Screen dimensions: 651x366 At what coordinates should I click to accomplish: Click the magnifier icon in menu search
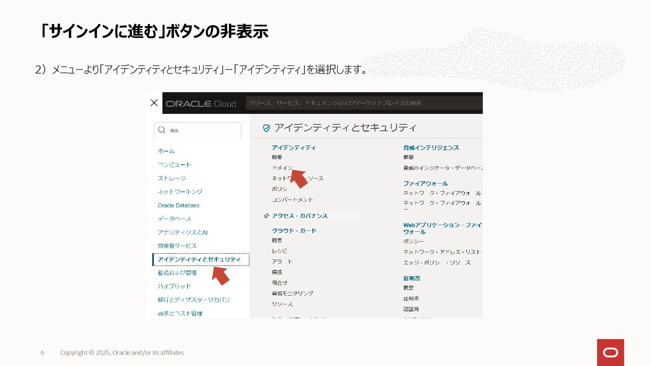(162, 130)
